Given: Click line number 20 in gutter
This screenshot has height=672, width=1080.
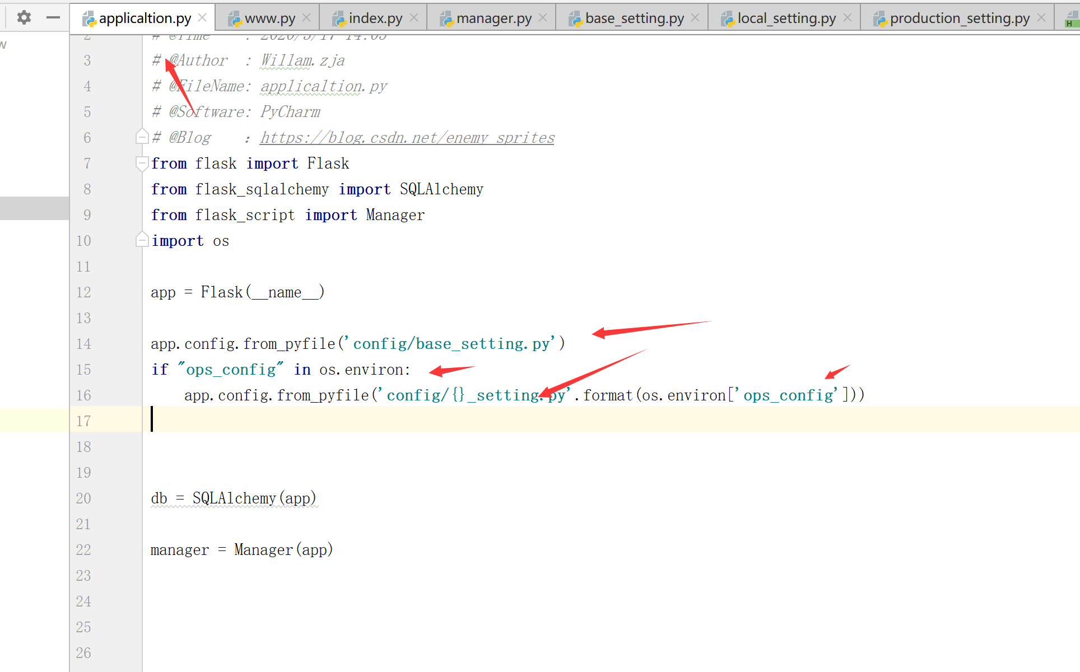Looking at the screenshot, I should pyautogui.click(x=83, y=498).
